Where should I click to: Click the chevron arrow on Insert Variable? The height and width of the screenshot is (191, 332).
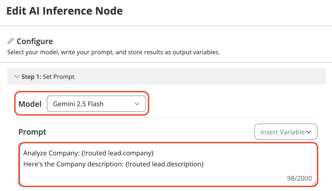click(309, 132)
